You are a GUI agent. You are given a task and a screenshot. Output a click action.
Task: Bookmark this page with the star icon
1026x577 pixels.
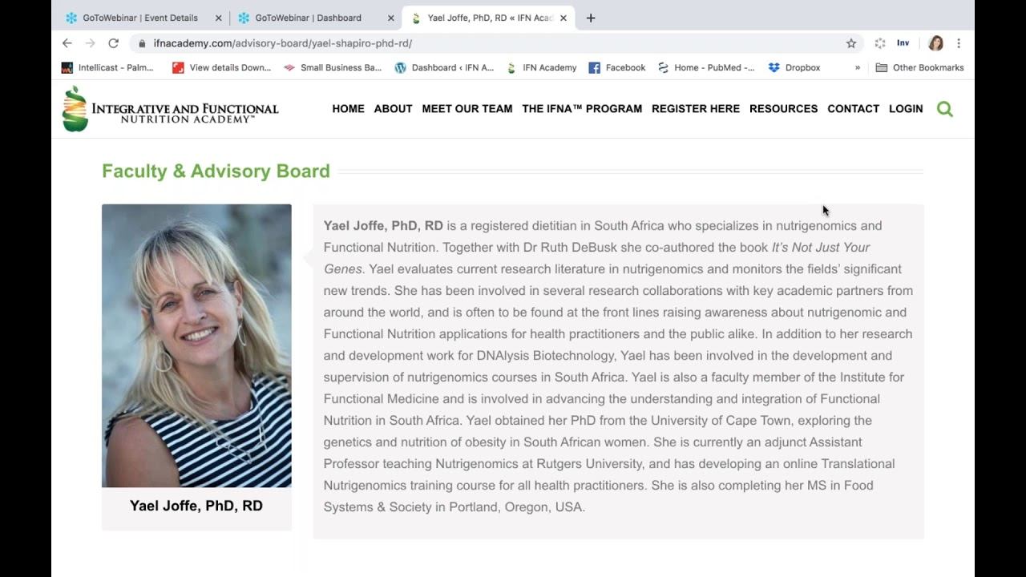click(851, 43)
